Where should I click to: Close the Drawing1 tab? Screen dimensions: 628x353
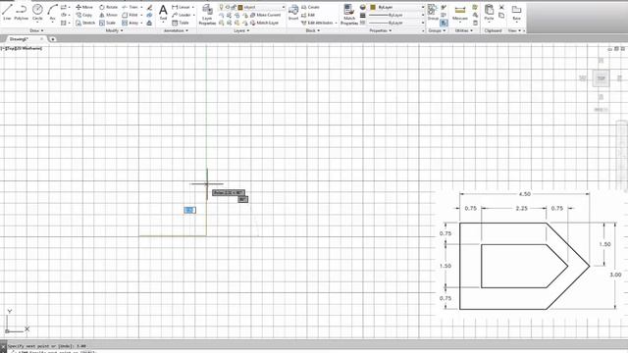(x=41, y=39)
